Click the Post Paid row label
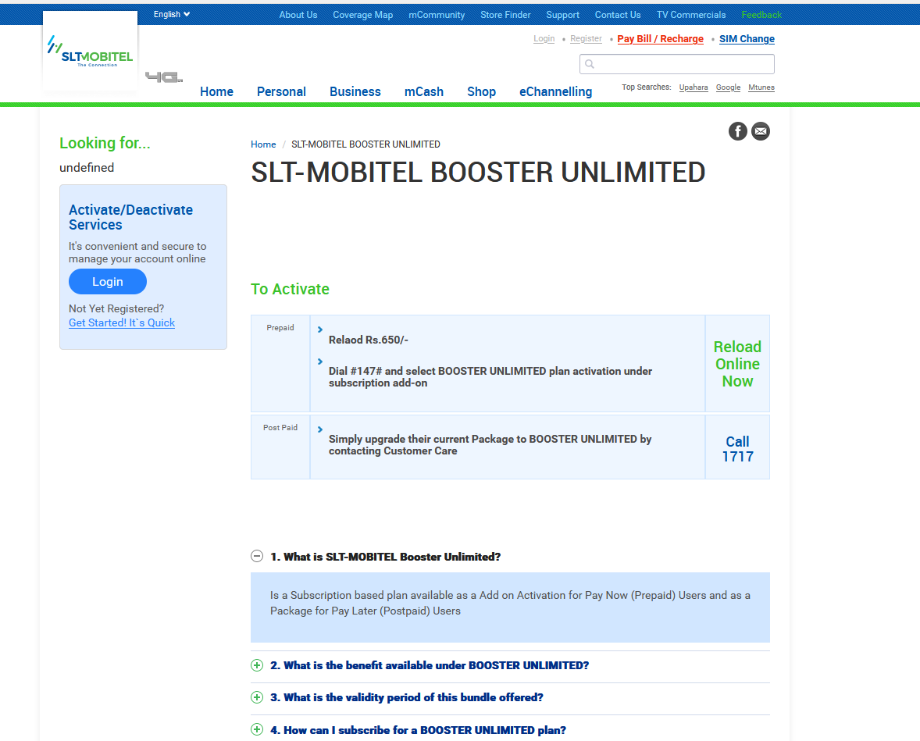The image size is (920, 741). point(280,427)
